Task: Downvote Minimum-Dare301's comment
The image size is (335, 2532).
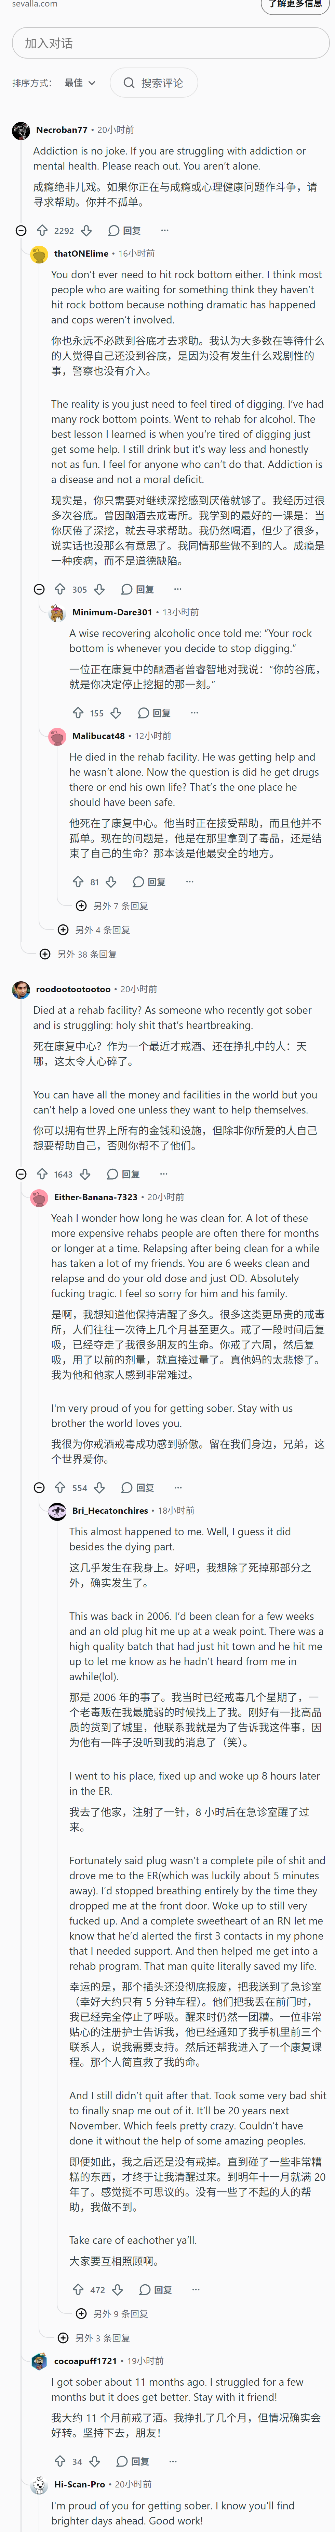Action: click(116, 713)
